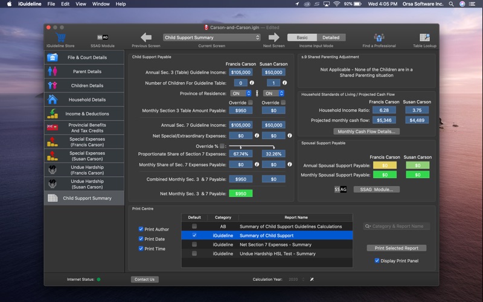Click Print Selected Report button
Viewport: 483px width, 302px height.
click(397, 248)
